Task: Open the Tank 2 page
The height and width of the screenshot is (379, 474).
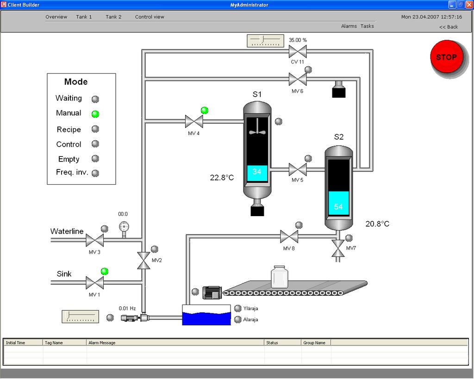Action: click(113, 17)
